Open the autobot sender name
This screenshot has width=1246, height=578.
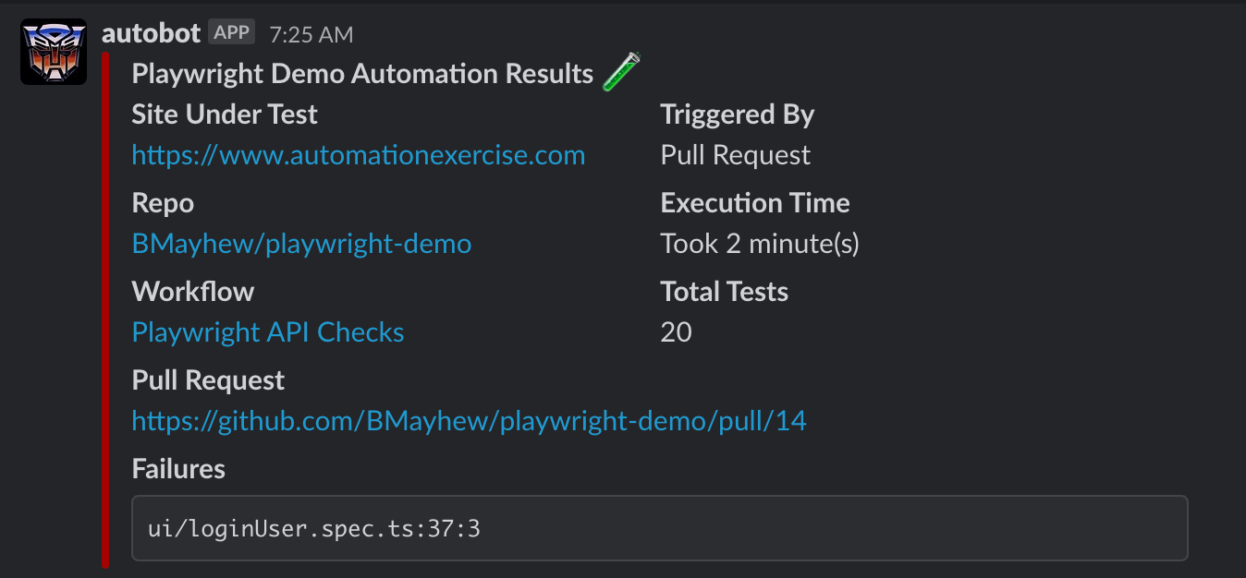pyautogui.click(x=151, y=33)
